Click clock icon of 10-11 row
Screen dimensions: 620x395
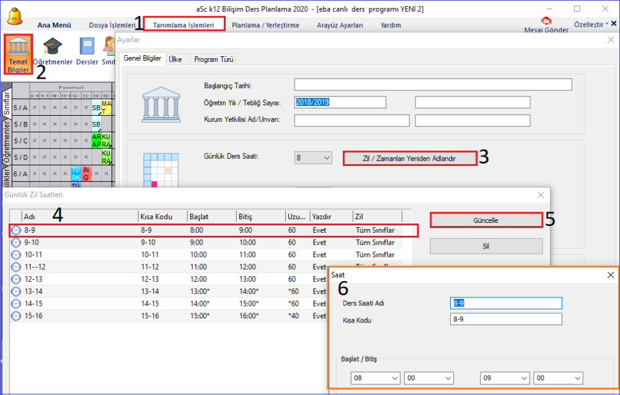(16, 255)
